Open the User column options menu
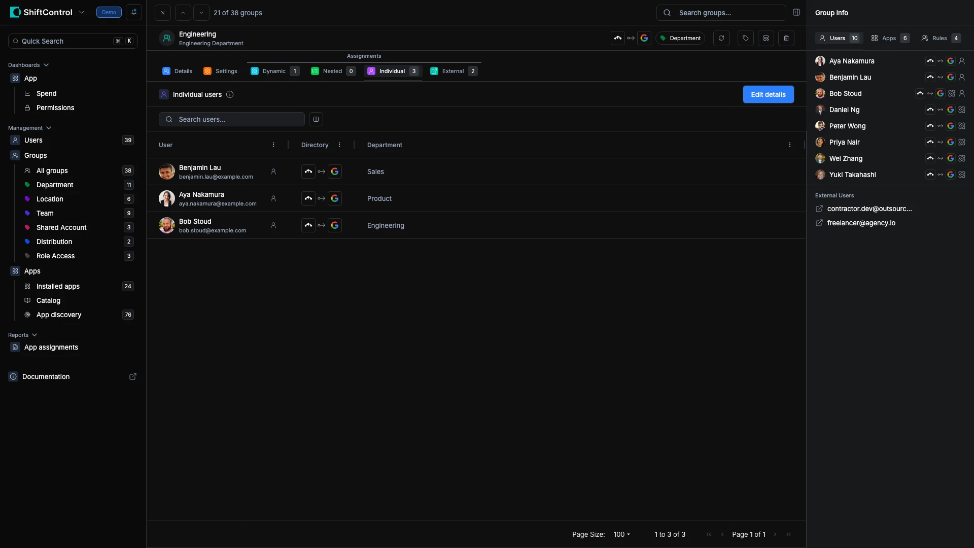 [x=273, y=145]
